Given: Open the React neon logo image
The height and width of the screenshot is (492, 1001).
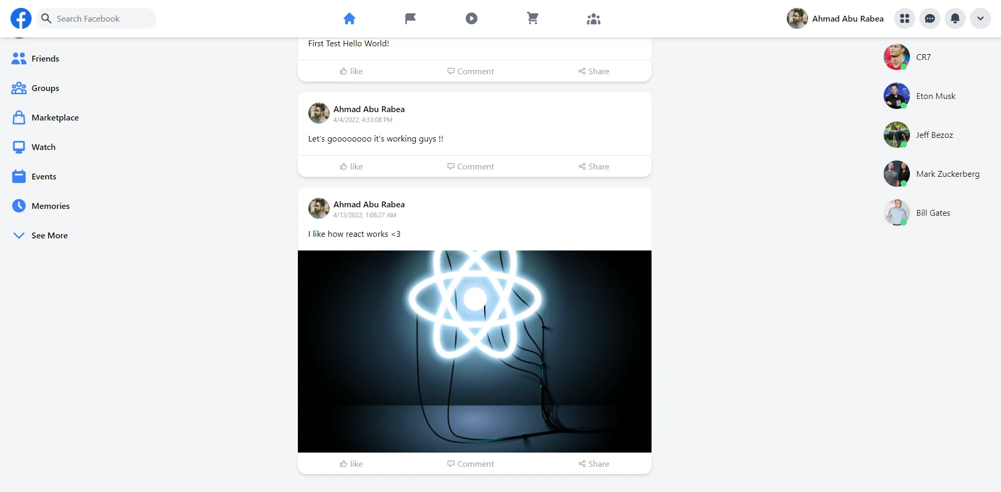Looking at the screenshot, I should [475, 352].
